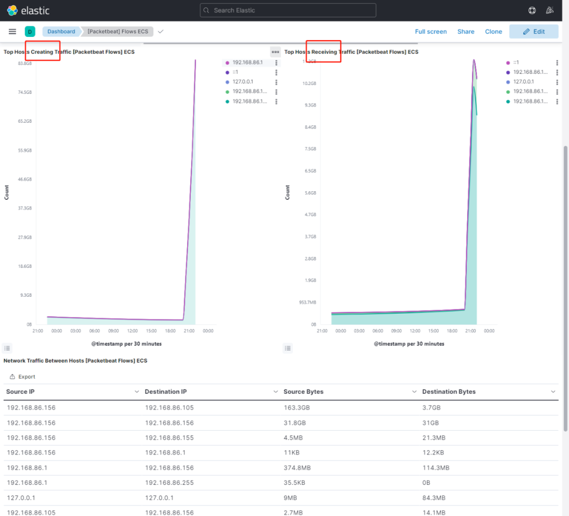Click the Edit dashboard button

534,32
